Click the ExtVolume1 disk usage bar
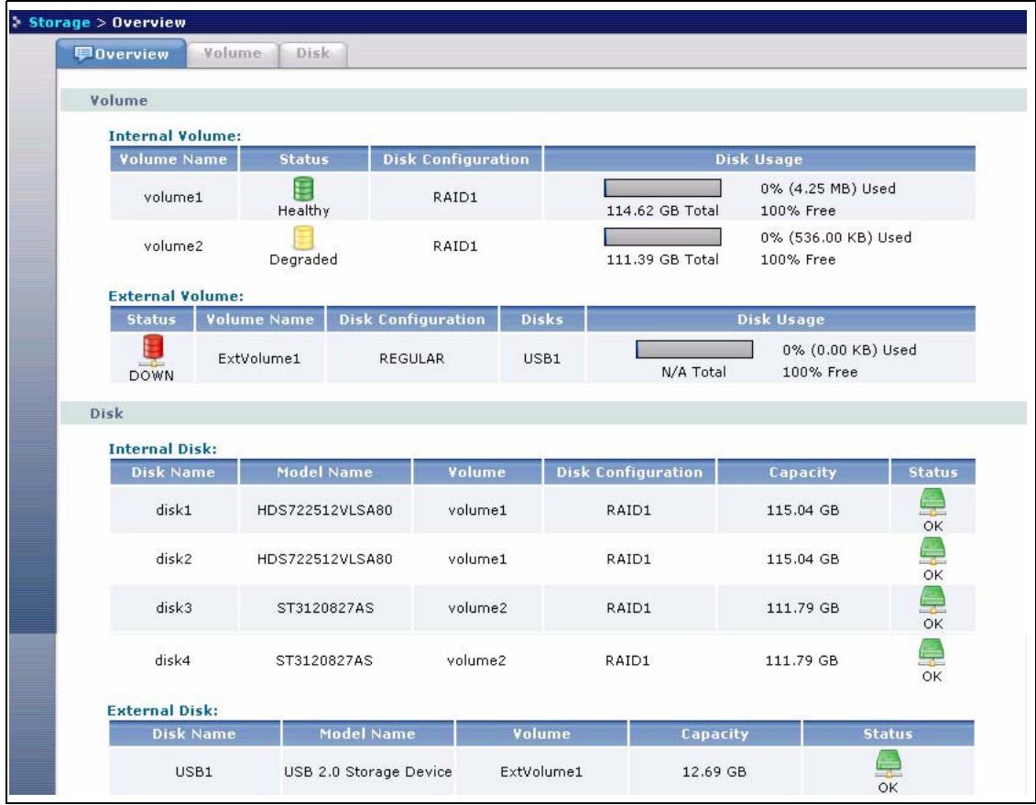 694,349
